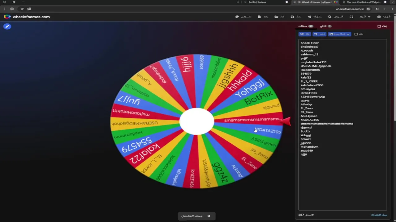Click the white center of the wheel

point(197,121)
